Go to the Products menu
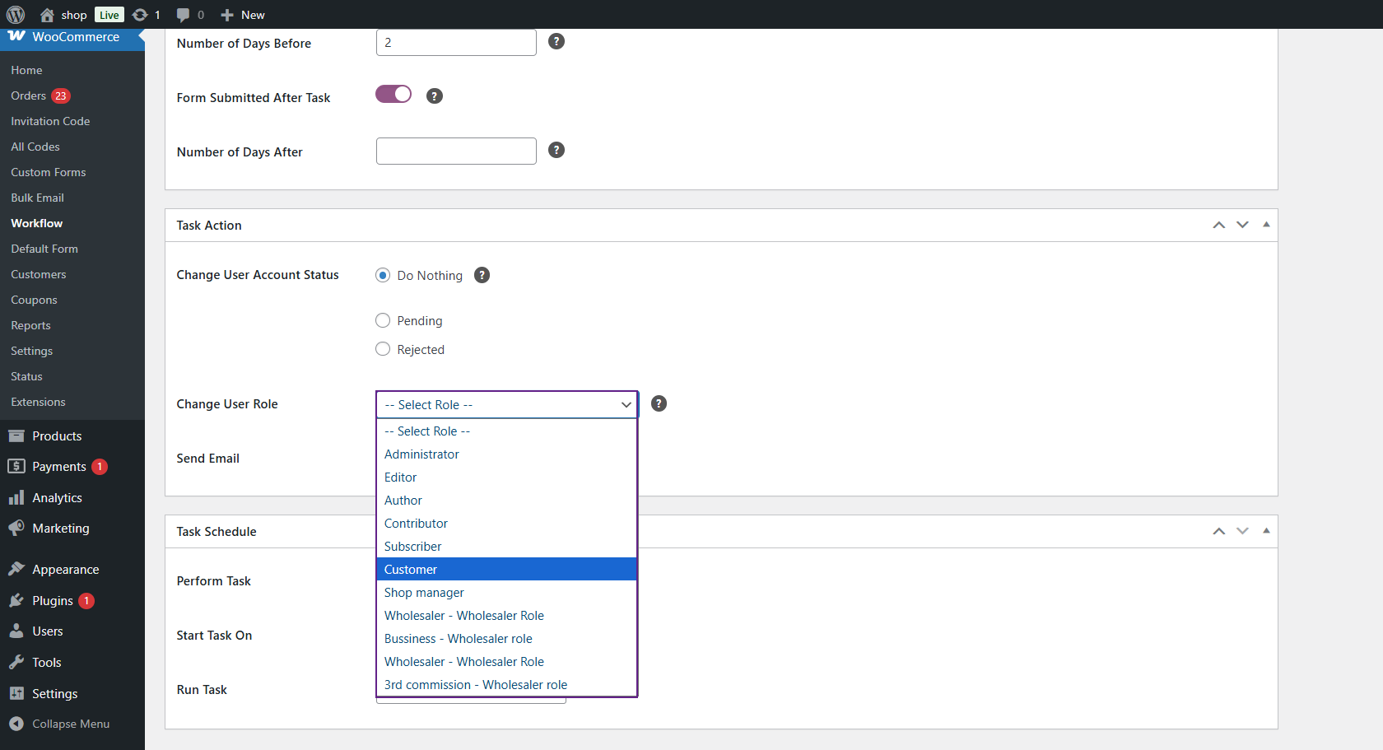Screen dimensions: 1383x750 pos(57,436)
